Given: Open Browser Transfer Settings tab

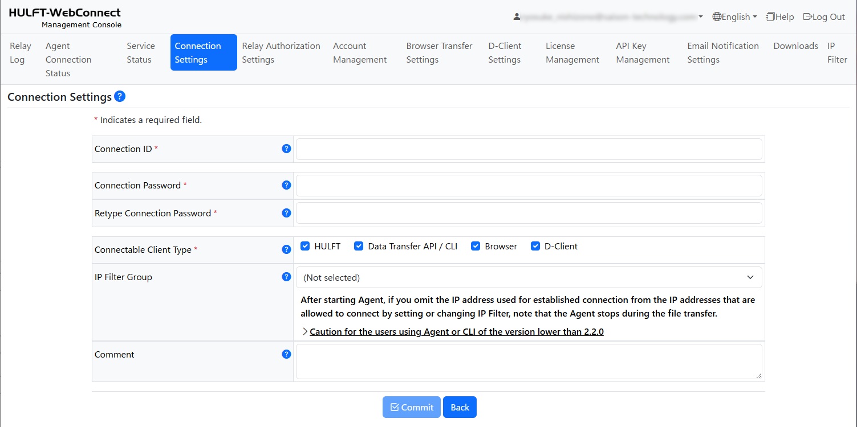Looking at the screenshot, I should click(439, 52).
